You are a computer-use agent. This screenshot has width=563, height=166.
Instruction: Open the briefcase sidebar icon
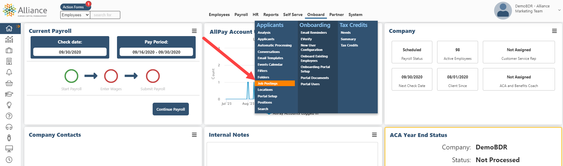[9, 50]
